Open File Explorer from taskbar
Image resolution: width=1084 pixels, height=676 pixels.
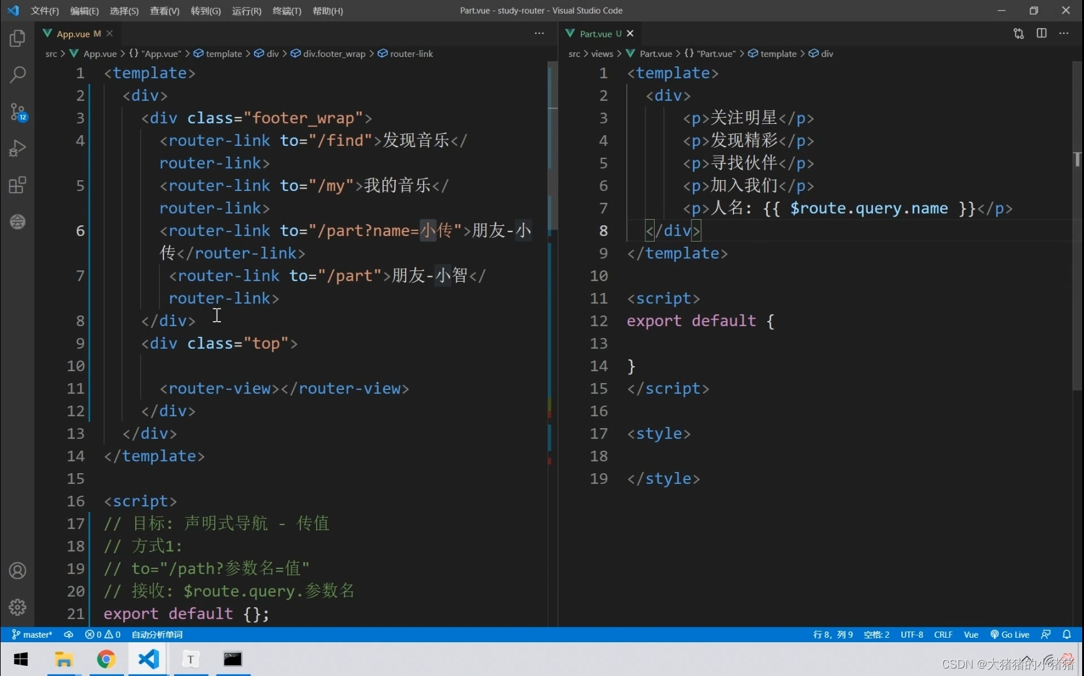[64, 659]
